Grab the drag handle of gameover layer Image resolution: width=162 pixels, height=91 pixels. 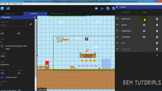point(117,19)
